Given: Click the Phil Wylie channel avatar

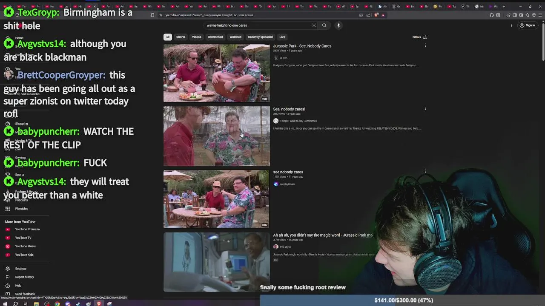Looking at the screenshot, I should click(x=275, y=247).
